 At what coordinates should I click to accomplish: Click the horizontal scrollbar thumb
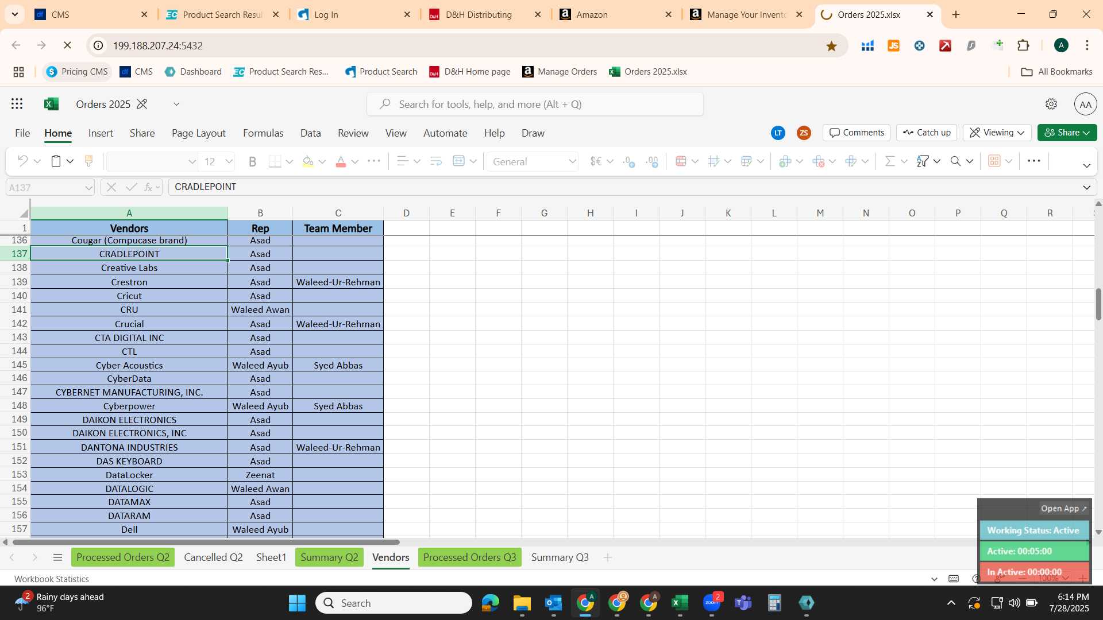point(206,542)
